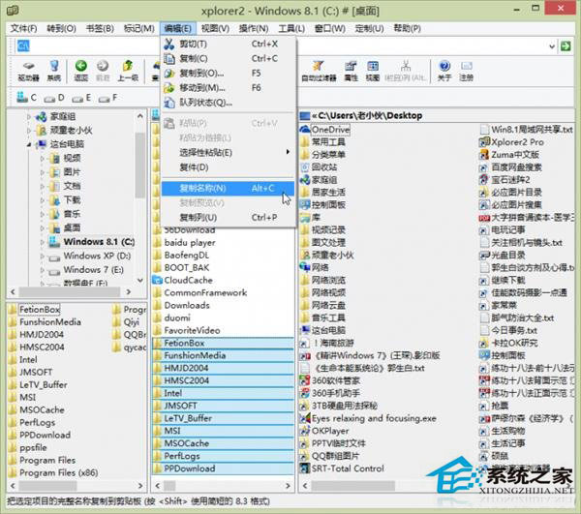Expand the 视频 tree node
The height and width of the screenshot is (514, 581).
click(x=42, y=159)
